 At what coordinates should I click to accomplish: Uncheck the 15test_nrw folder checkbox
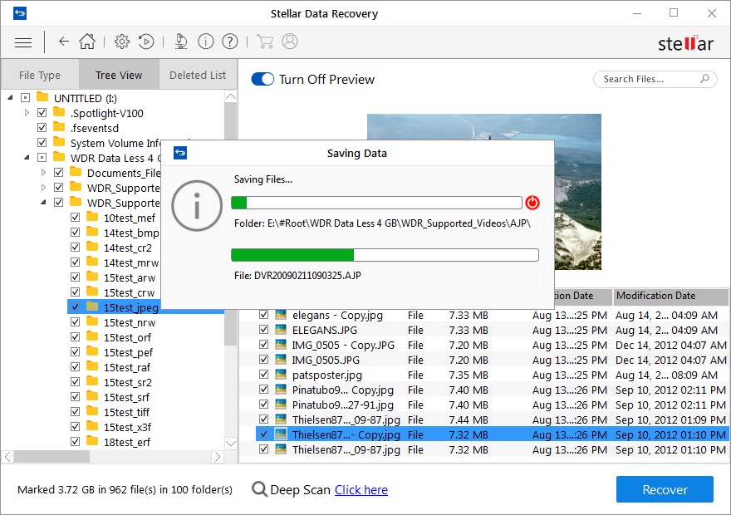click(75, 321)
